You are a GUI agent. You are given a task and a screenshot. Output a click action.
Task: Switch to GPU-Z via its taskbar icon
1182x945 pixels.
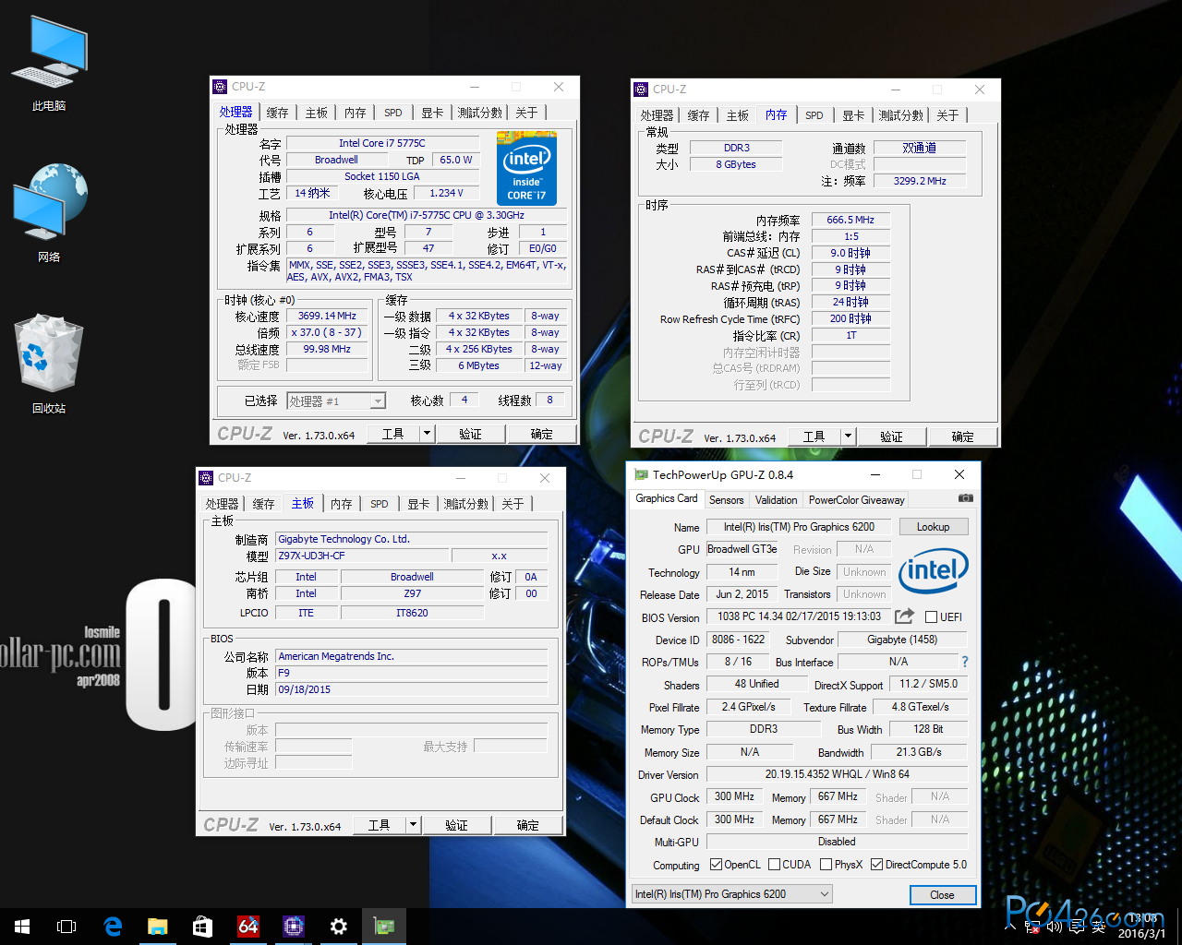[x=384, y=927]
